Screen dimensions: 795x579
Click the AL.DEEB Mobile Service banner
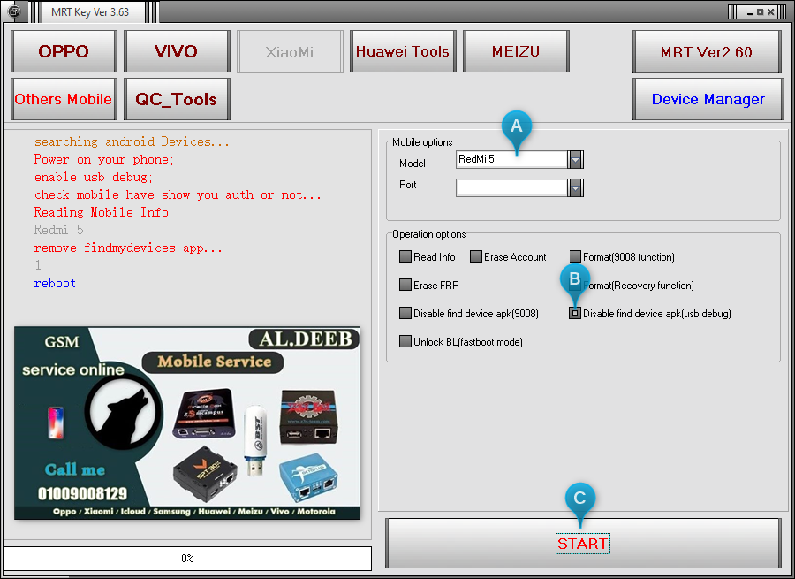(187, 423)
